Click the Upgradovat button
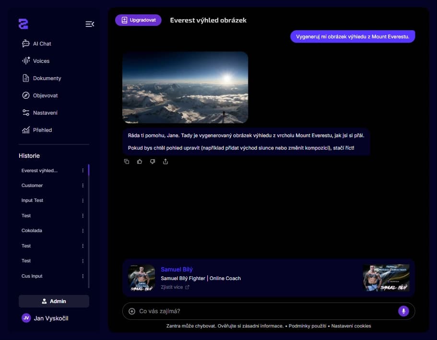 point(138,20)
